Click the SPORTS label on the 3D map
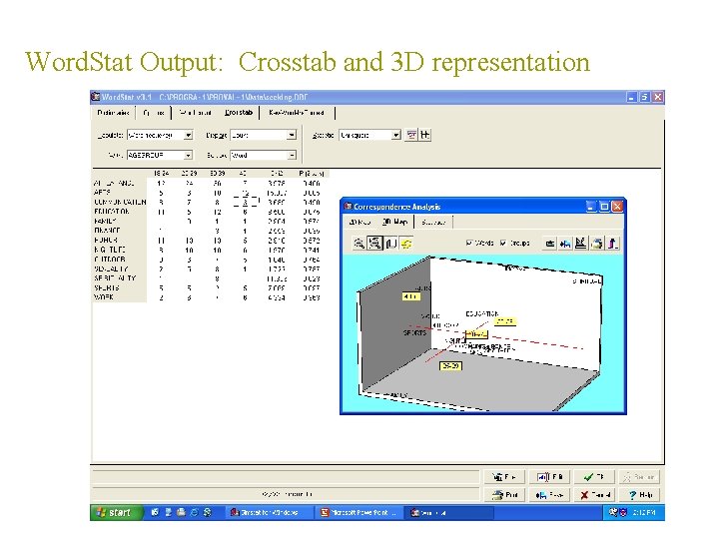This screenshot has width=719, height=539. [x=414, y=332]
